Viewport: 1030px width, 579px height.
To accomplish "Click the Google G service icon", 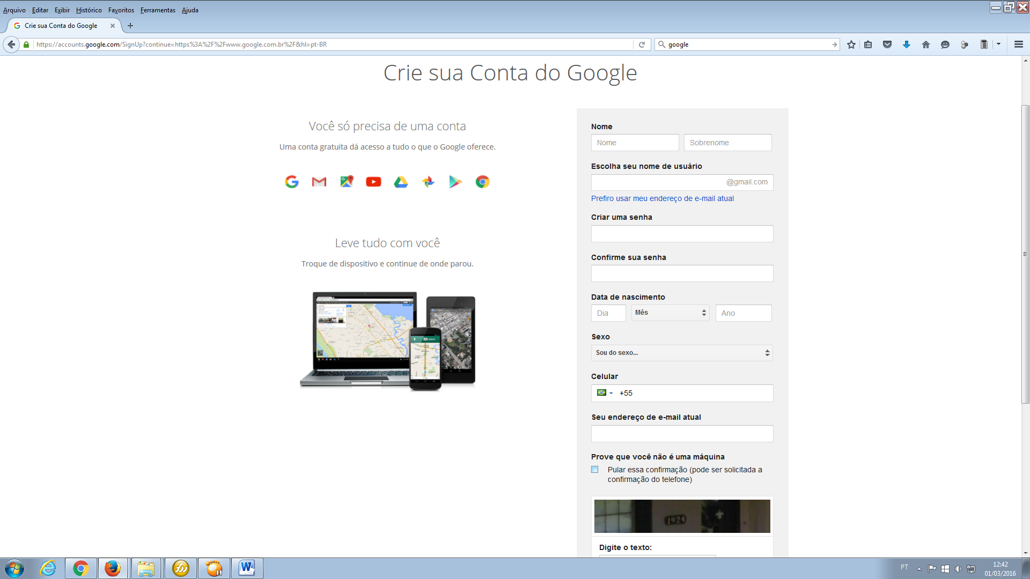I will (292, 182).
